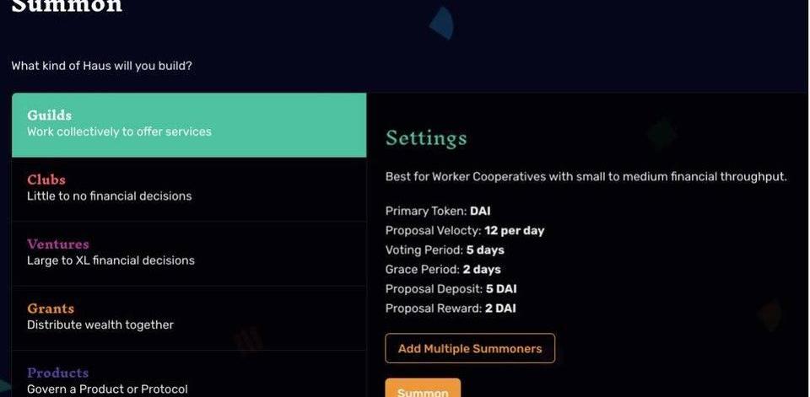Click Add Multiple Summoners button
This screenshot has width=810, height=397.
470,348
